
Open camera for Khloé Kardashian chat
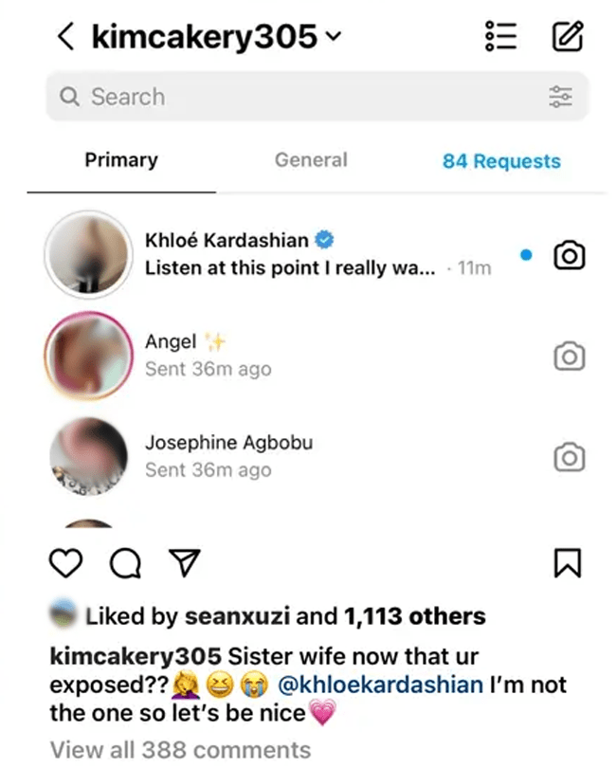tap(569, 255)
